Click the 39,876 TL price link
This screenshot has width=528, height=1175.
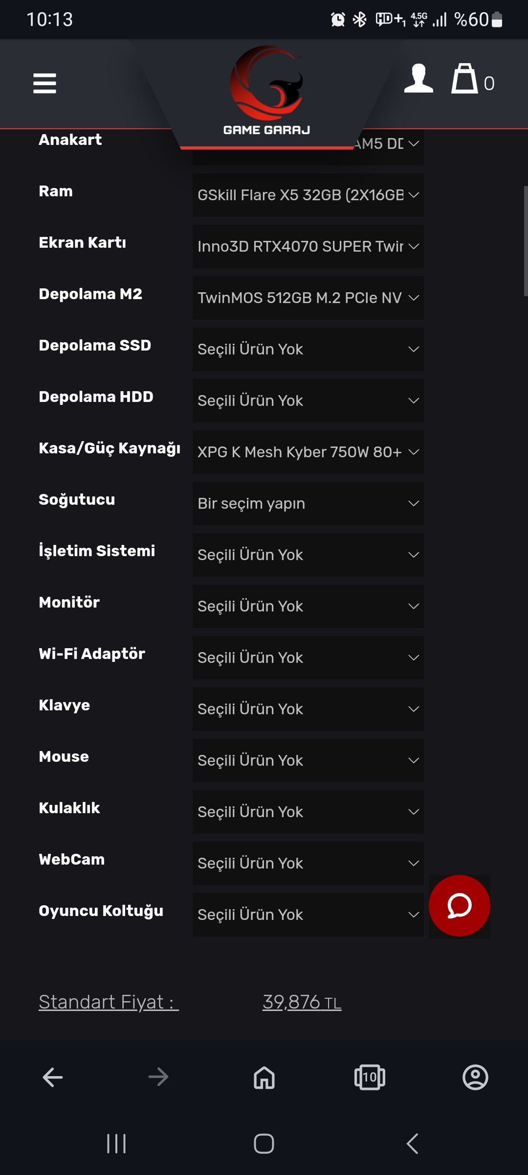302,1002
